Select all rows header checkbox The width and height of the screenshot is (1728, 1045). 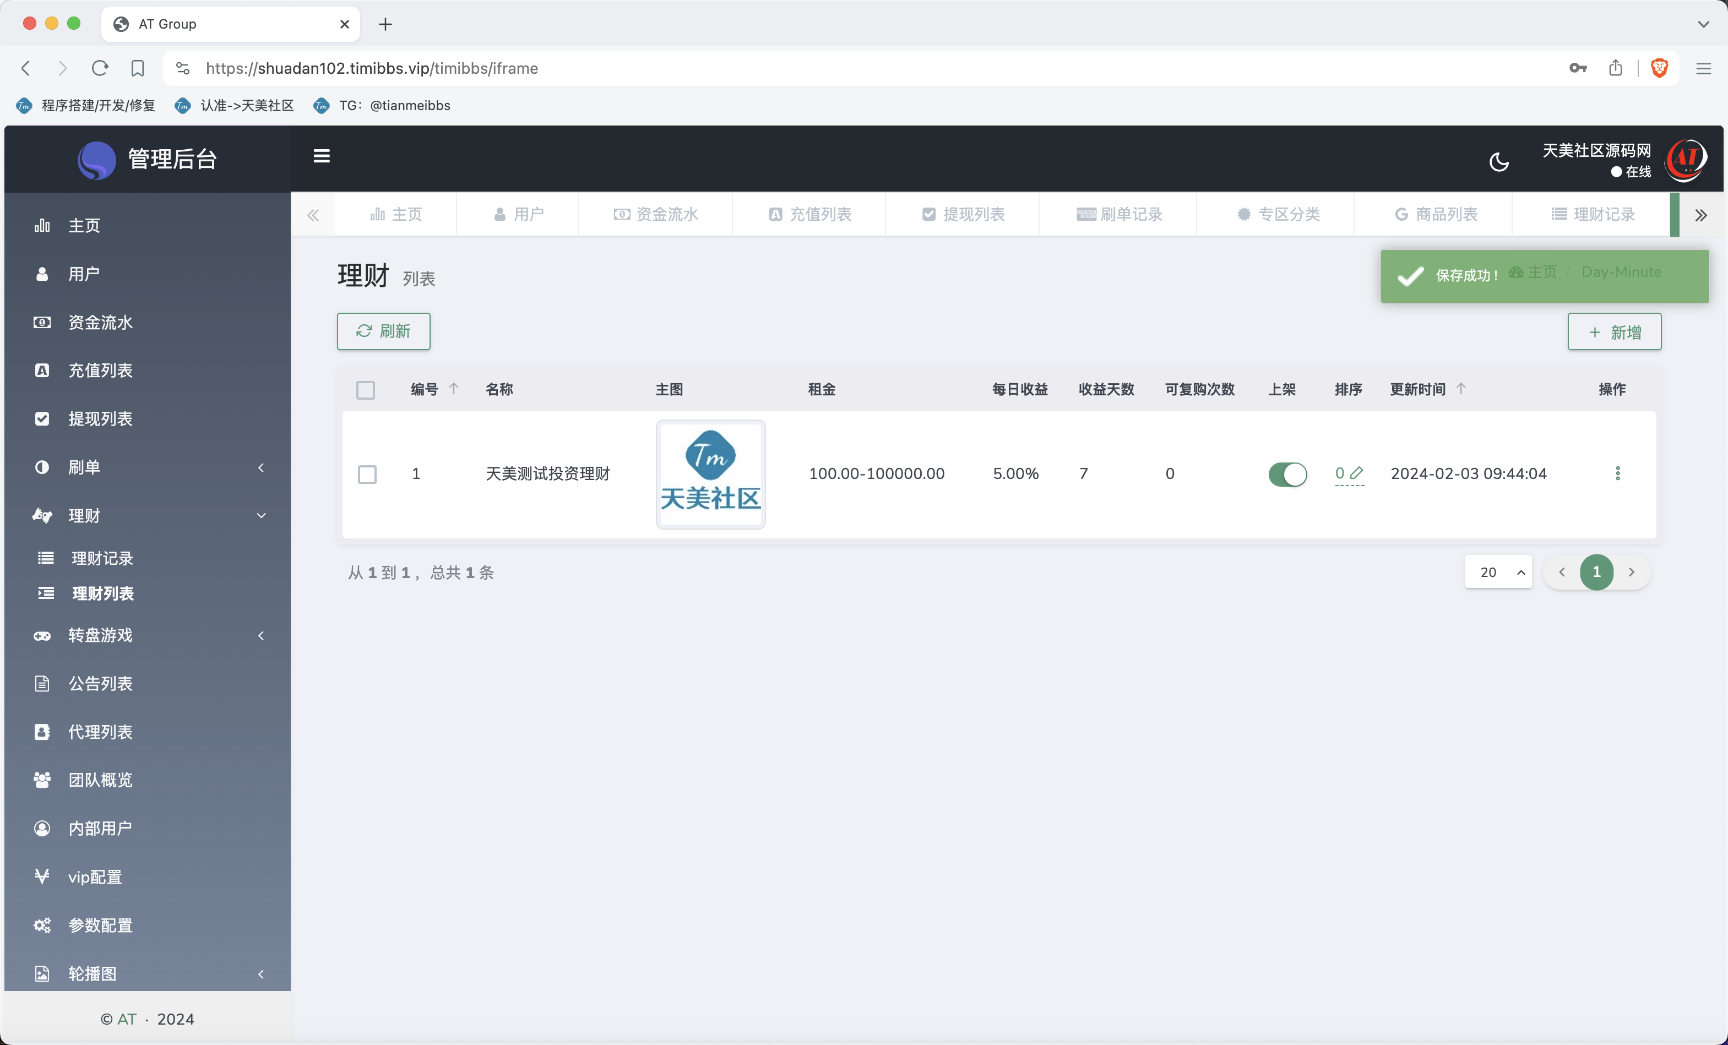coord(366,389)
